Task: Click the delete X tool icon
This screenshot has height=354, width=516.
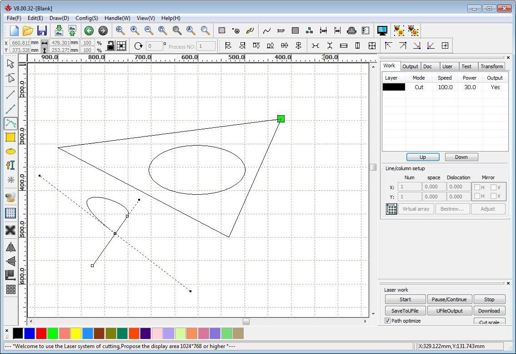Action: (x=10, y=230)
